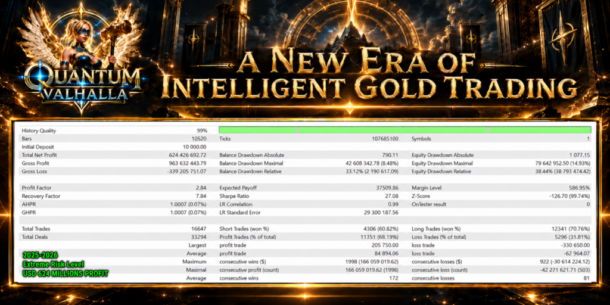Viewport: 610px width, 305px height.
Task: Click the Recovery Factor value '7.84'
Action: coord(201,196)
